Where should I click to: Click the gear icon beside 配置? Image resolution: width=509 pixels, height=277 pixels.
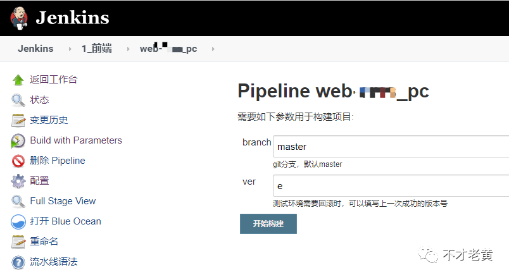(x=18, y=181)
